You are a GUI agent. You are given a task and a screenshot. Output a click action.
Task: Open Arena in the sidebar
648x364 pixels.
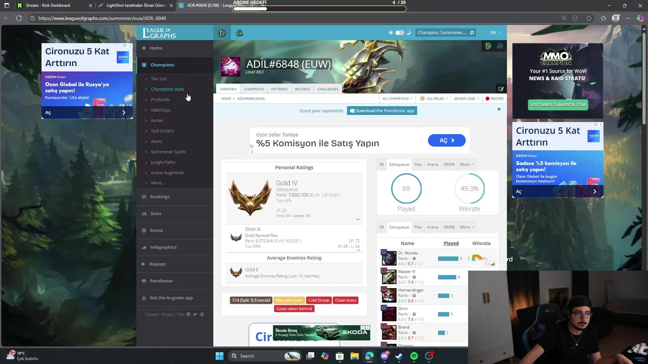(x=175, y=231)
